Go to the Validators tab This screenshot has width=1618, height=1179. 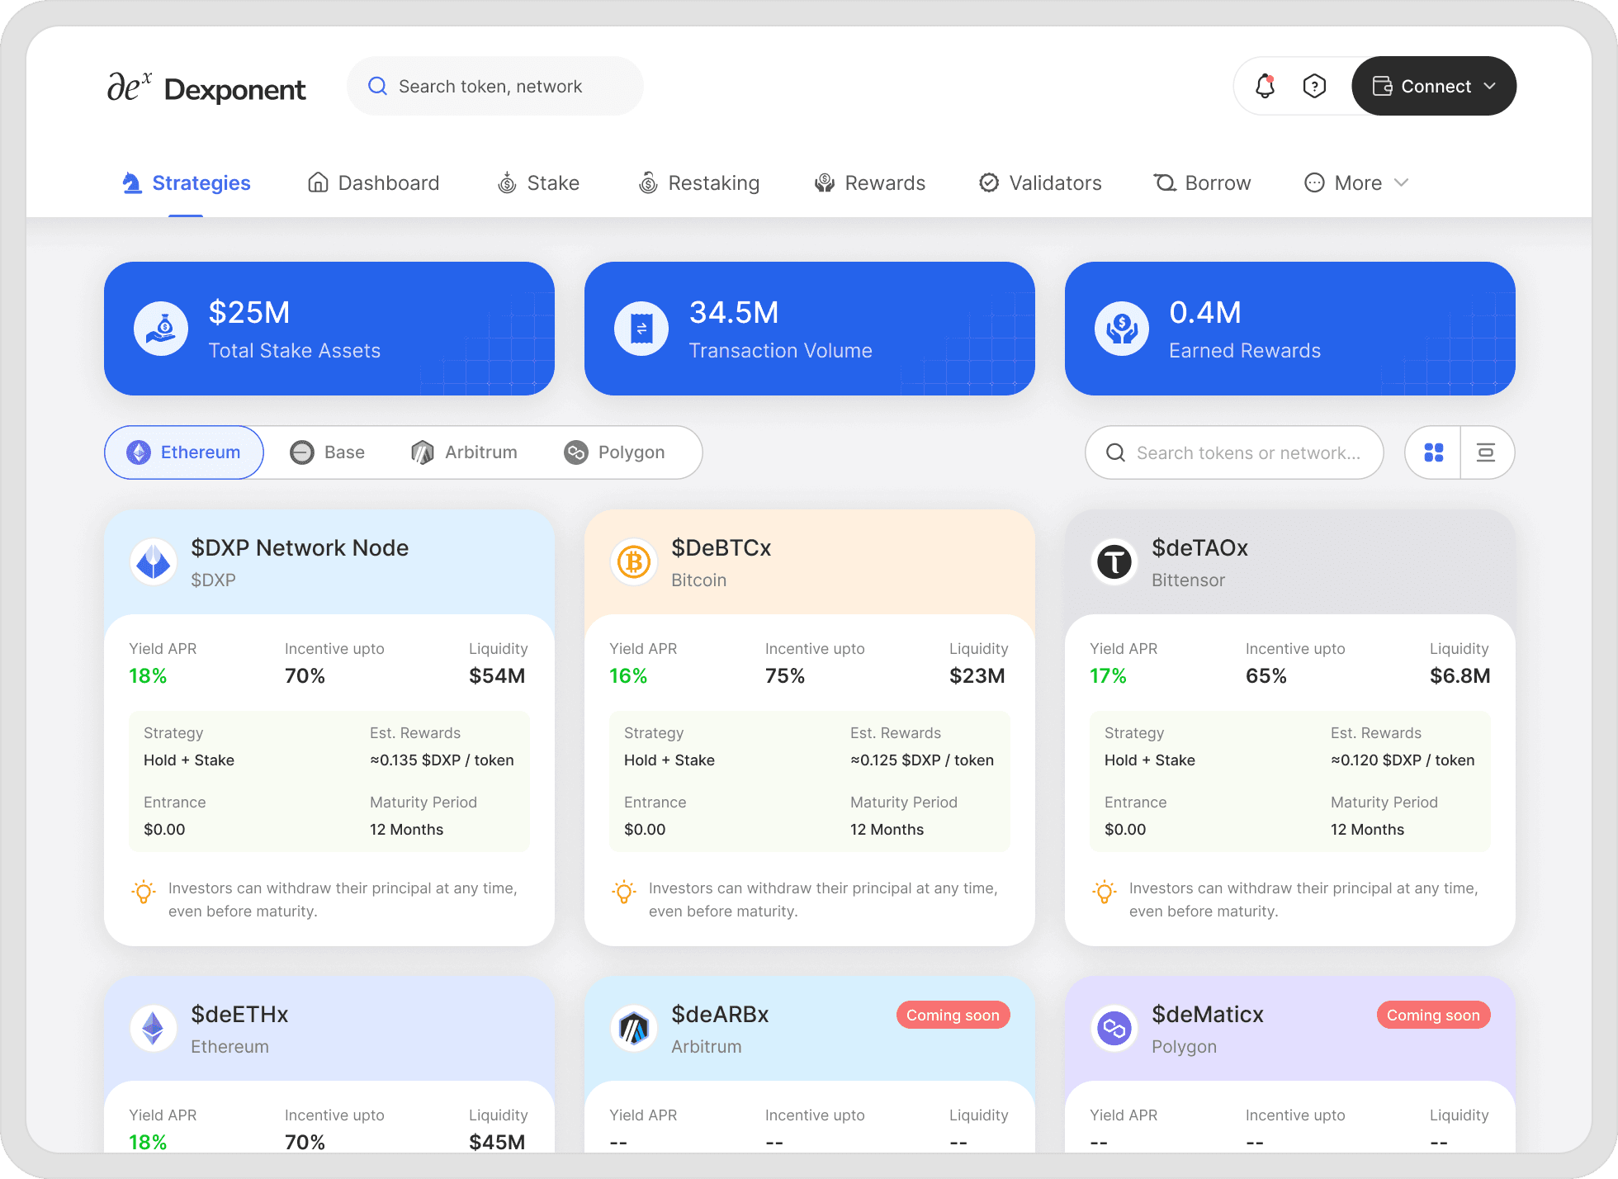pyautogui.click(x=1040, y=182)
